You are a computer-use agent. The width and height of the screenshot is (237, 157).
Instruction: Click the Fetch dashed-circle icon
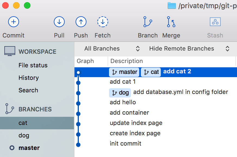[102, 22]
